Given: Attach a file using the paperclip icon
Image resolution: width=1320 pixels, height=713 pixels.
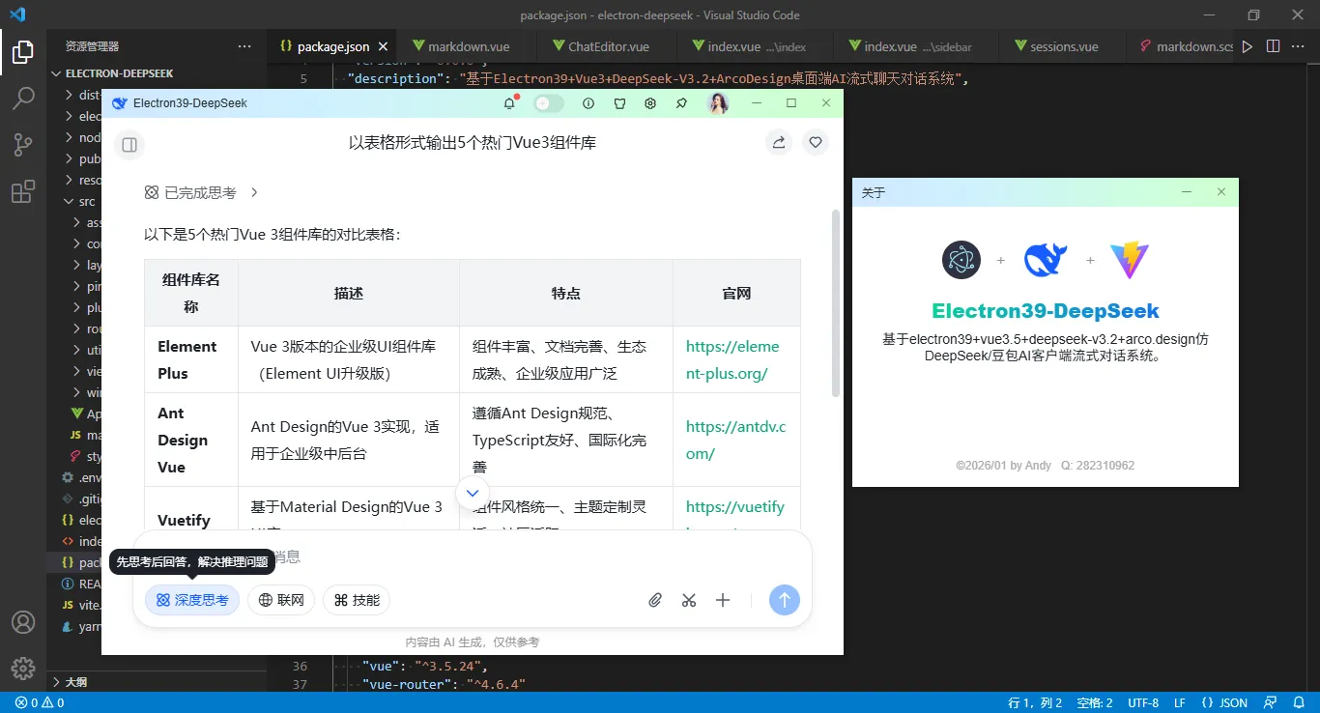Looking at the screenshot, I should tap(655, 600).
